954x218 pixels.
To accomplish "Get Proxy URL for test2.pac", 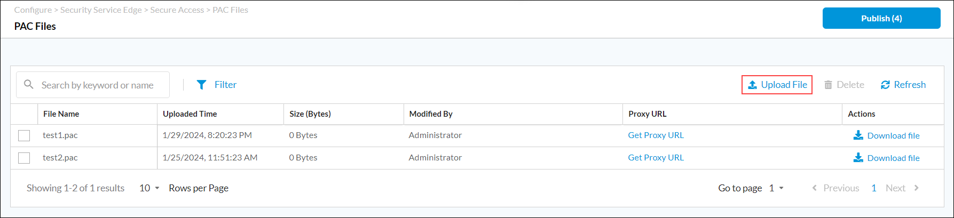I will click(x=656, y=158).
